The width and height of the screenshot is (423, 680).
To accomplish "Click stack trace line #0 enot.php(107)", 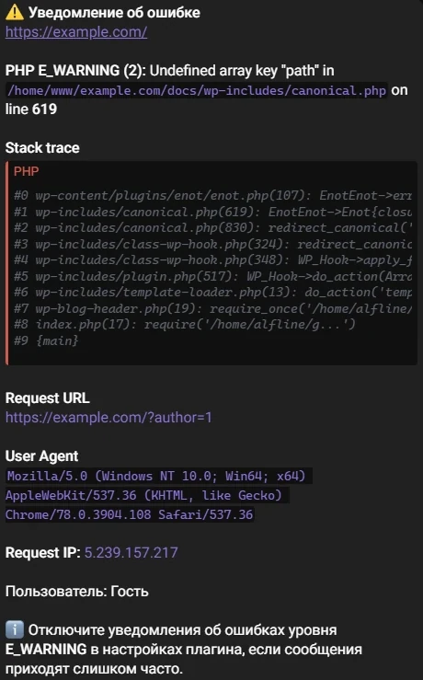I will (213, 196).
